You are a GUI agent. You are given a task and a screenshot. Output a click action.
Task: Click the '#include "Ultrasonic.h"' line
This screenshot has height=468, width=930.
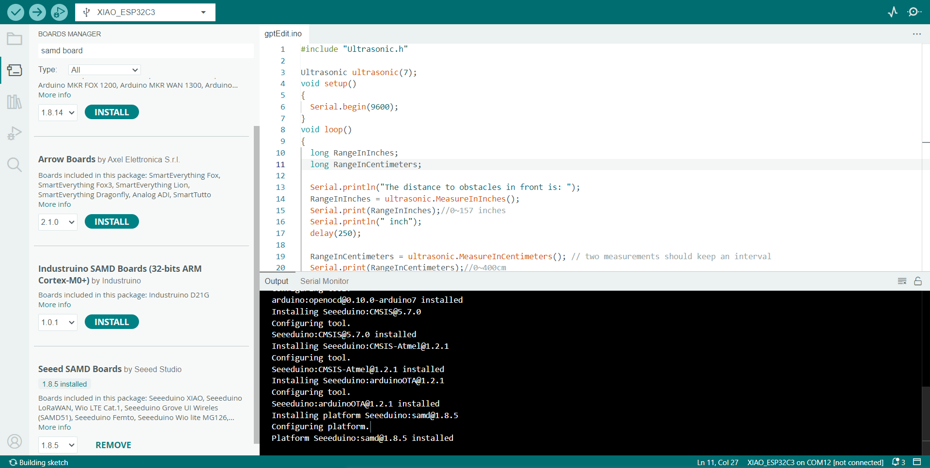[x=354, y=49]
